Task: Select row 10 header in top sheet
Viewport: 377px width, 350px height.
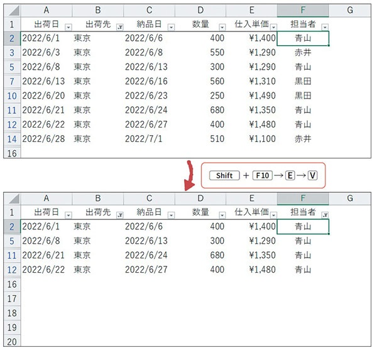Action: (x=12, y=96)
